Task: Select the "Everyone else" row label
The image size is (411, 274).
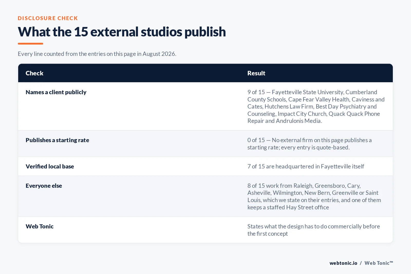Action: tap(44, 186)
